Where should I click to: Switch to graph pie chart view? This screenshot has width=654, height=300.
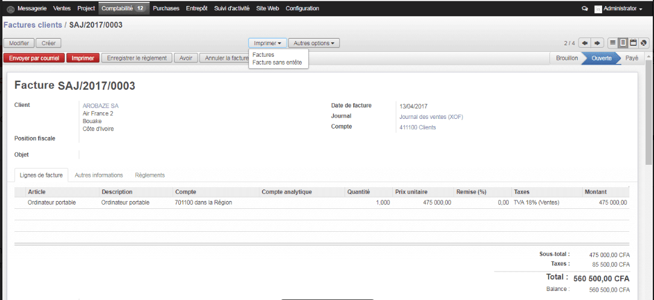644,42
